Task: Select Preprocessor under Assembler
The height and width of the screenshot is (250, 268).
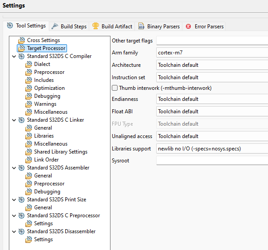Action: click(49, 184)
